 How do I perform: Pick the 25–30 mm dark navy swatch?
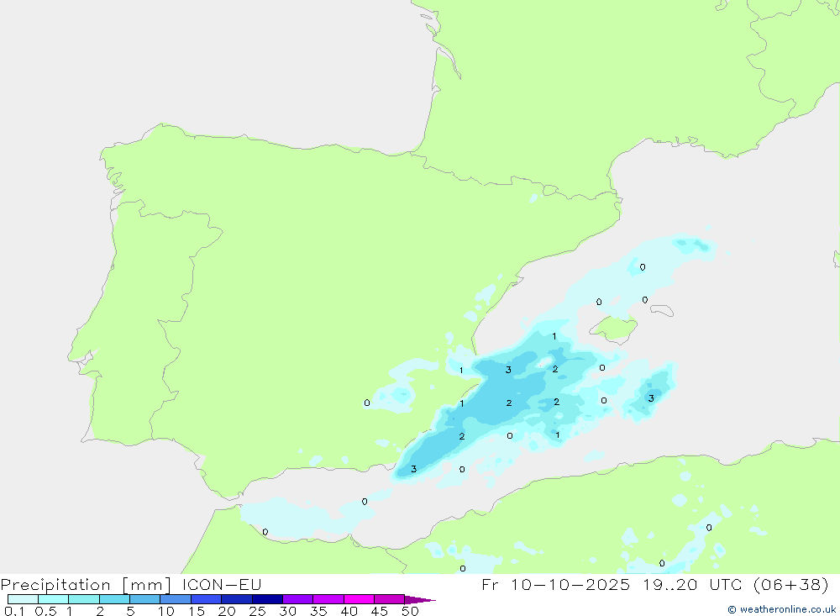(x=267, y=599)
